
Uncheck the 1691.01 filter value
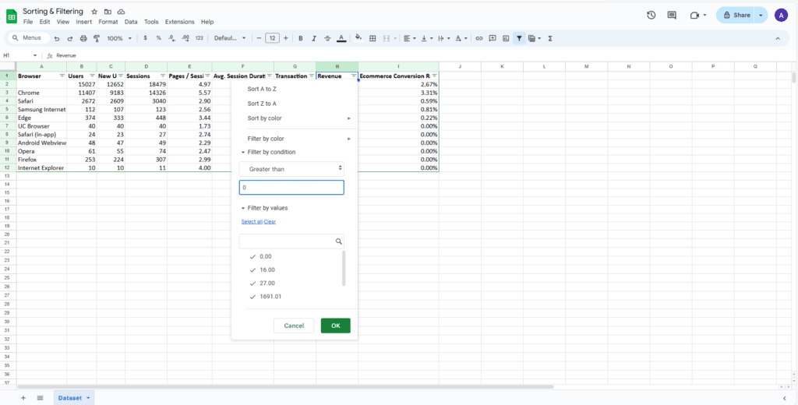pyautogui.click(x=253, y=297)
